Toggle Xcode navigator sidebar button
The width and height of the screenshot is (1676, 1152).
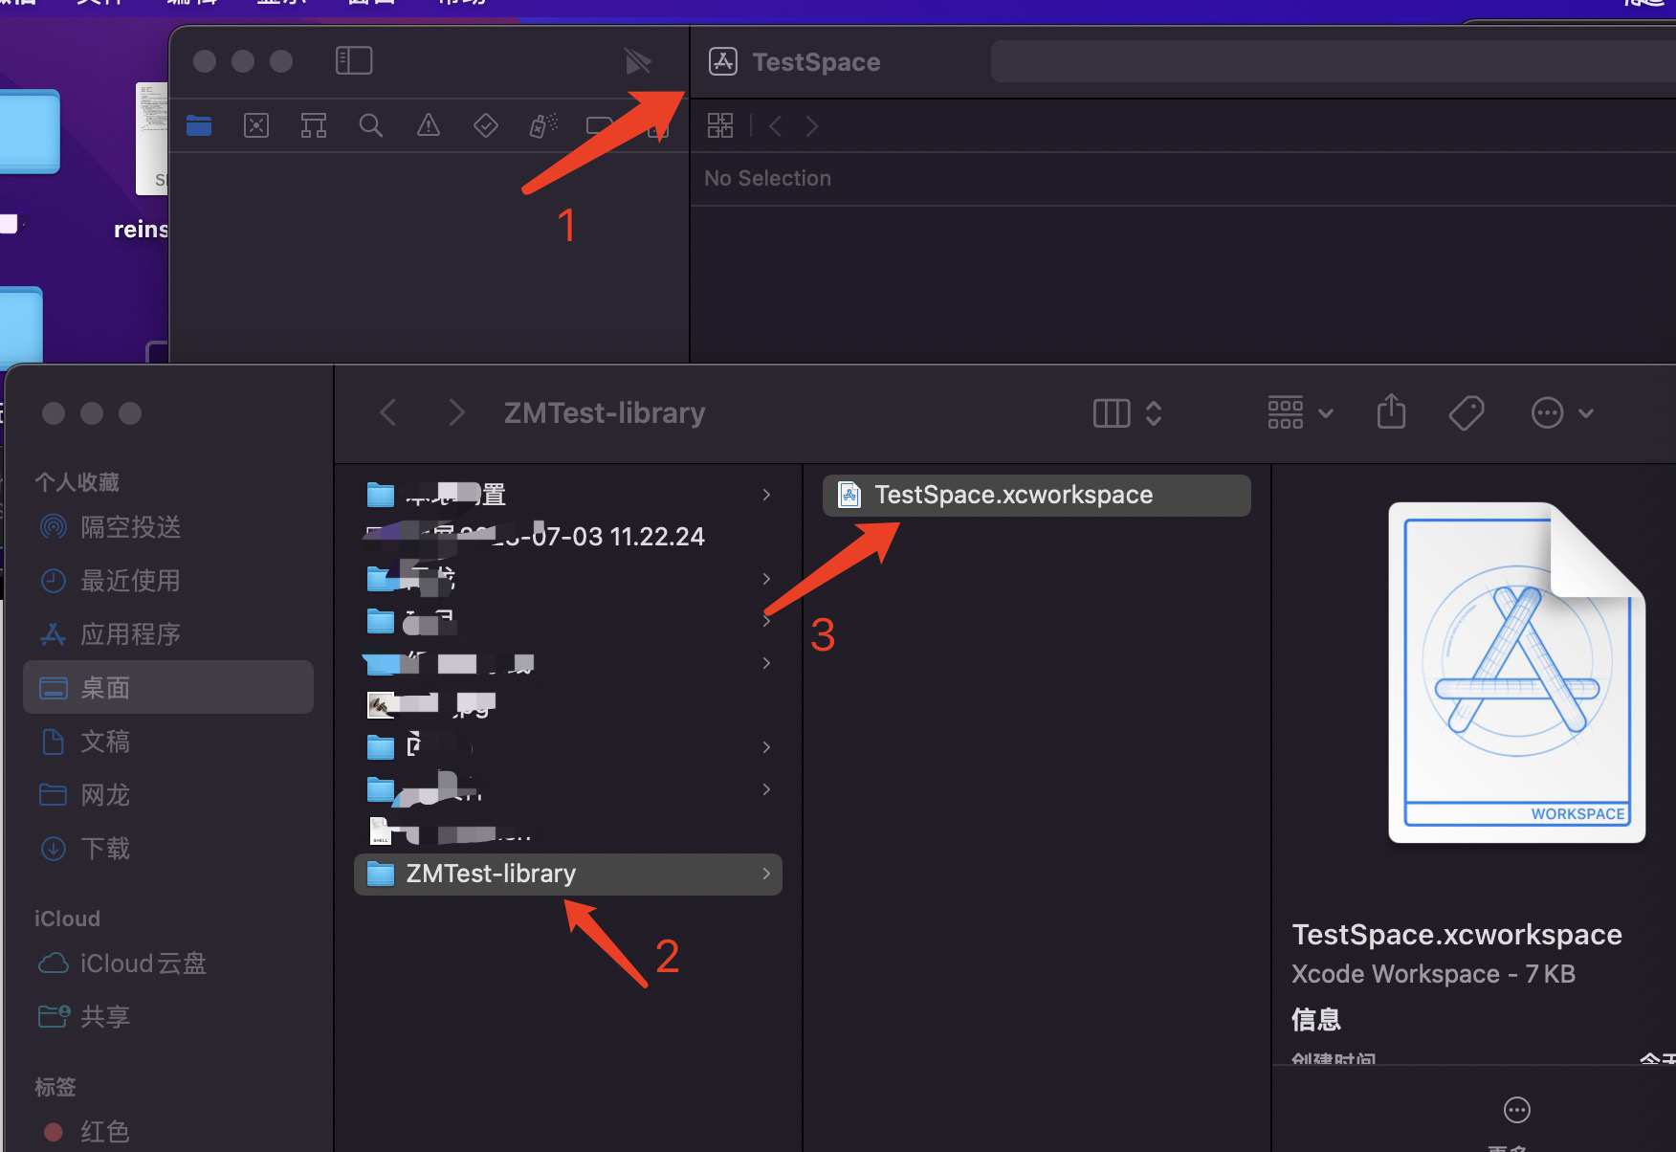point(354,61)
